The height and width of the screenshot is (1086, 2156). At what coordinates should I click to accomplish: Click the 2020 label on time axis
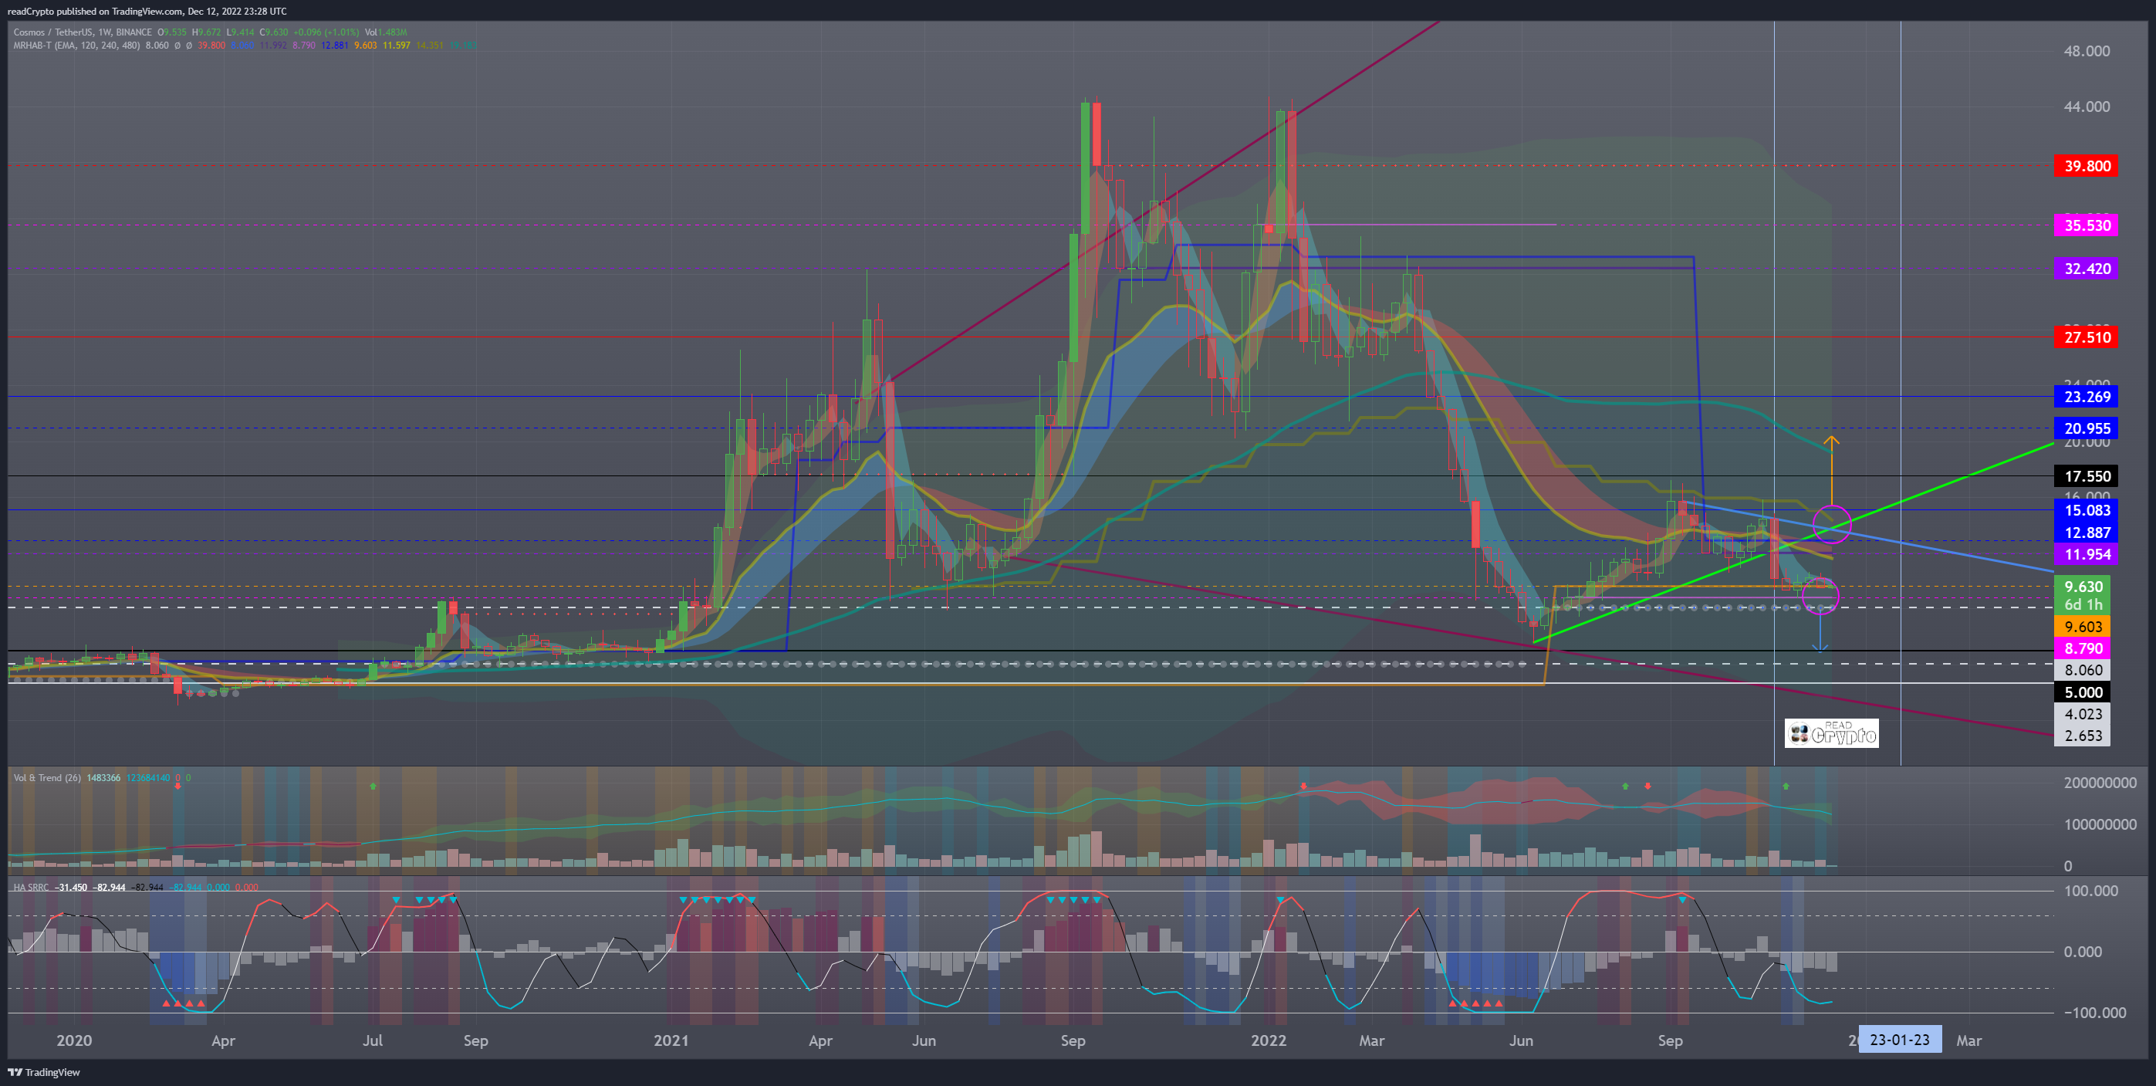pyautogui.click(x=73, y=1040)
